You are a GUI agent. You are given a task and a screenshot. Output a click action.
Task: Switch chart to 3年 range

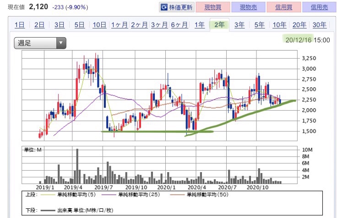coord(240,25)
